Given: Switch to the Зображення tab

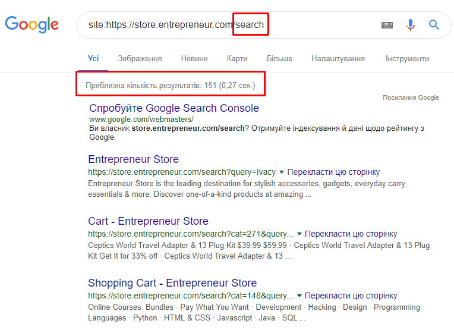Looking at the screenshot, I should [x=140, y=58].
